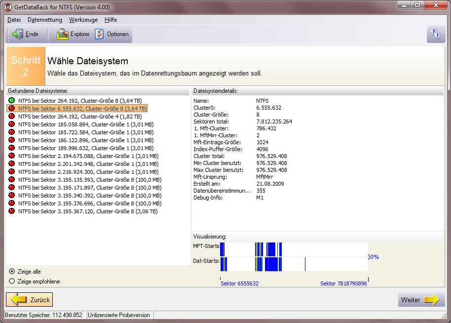Click red dot for sector 3.195.135.593 entry
The height and width of the screenshot is (323, 451).
pyautogui.click(x=11, y=180)
